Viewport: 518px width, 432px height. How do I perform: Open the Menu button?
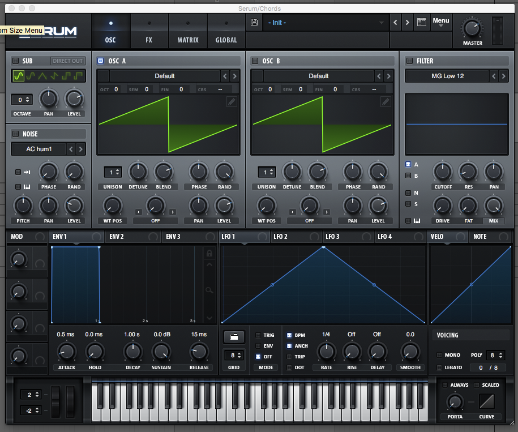[440, 22]
